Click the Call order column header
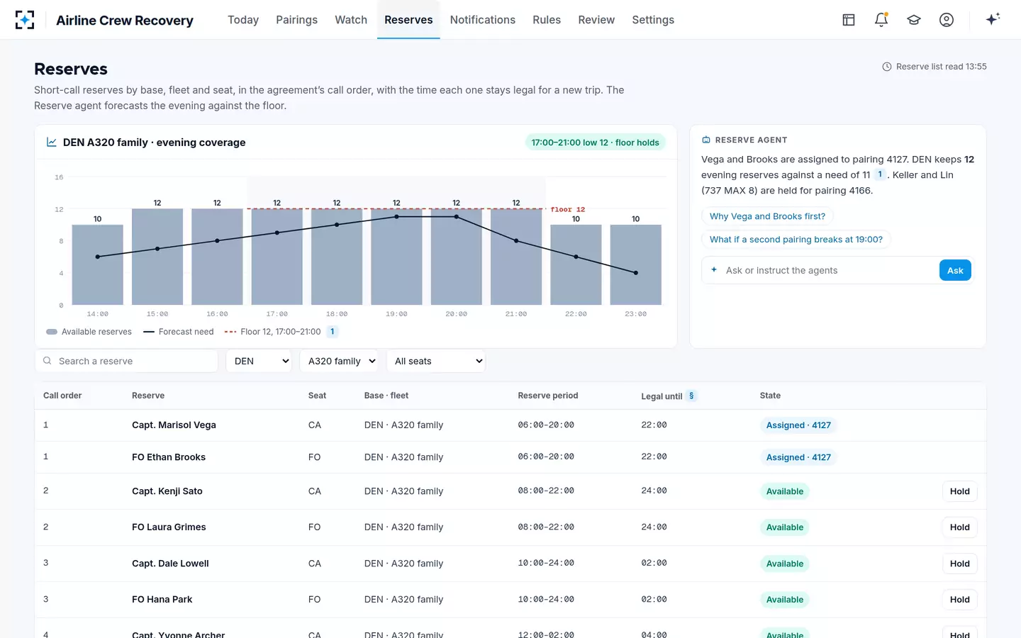The width and height of the screenshot is (1021, 638). coord(62,396)
